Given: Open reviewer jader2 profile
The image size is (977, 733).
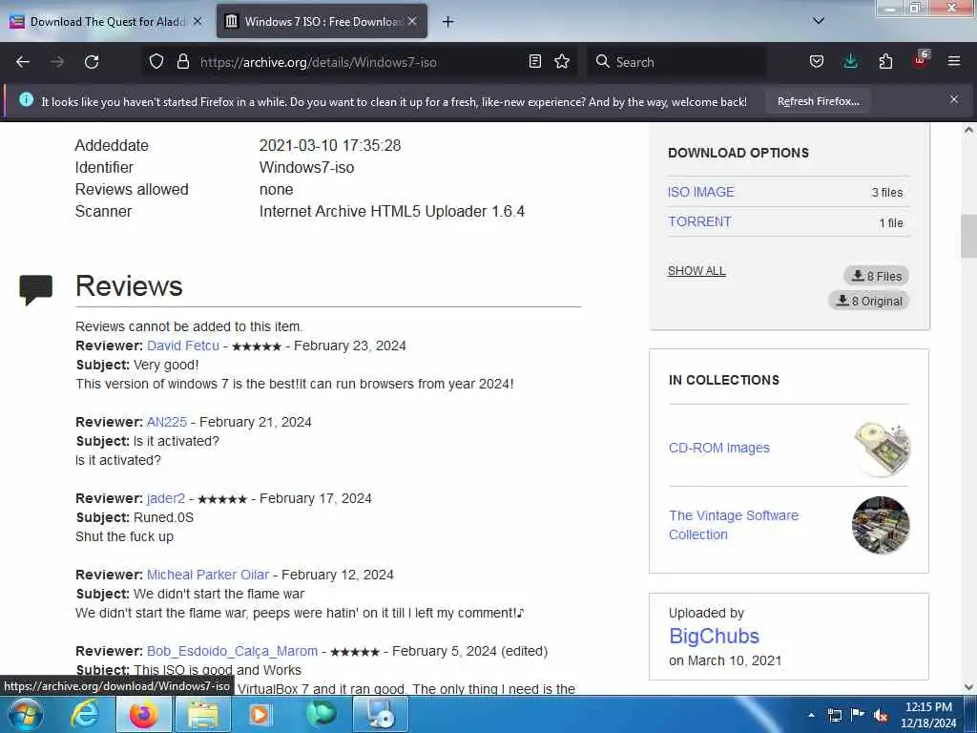Looking at the screenshot, I should 166,498.
